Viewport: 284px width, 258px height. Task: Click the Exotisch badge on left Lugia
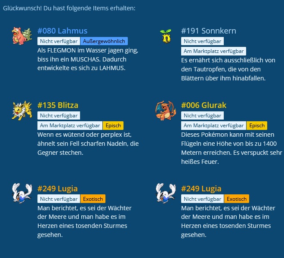93,199
